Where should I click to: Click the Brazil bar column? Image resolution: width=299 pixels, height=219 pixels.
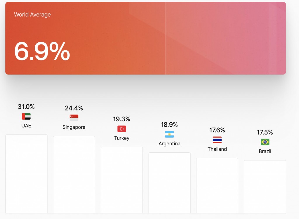(x=265, y=187)
